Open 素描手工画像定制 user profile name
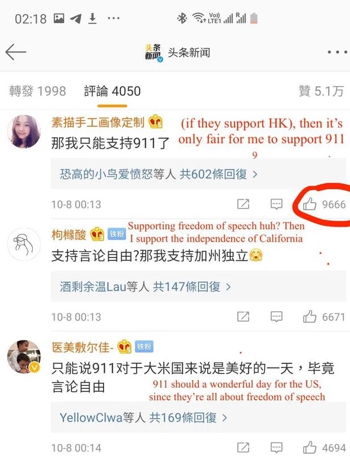This screenshot has width=350, height=462. [98, 122]
